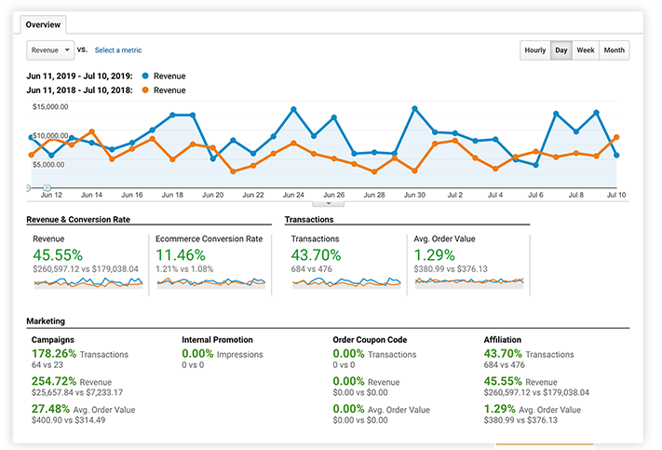Click the Internal Promotion heading
Screen dimensions: 662x450
click(218, 340)
